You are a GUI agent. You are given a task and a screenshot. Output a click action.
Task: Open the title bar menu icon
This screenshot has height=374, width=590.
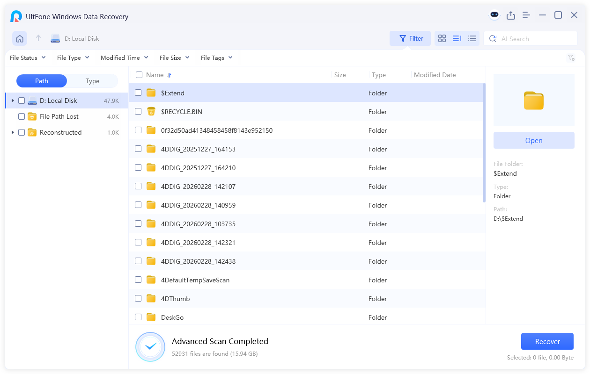pyautogui.click(x=526, y=15)
